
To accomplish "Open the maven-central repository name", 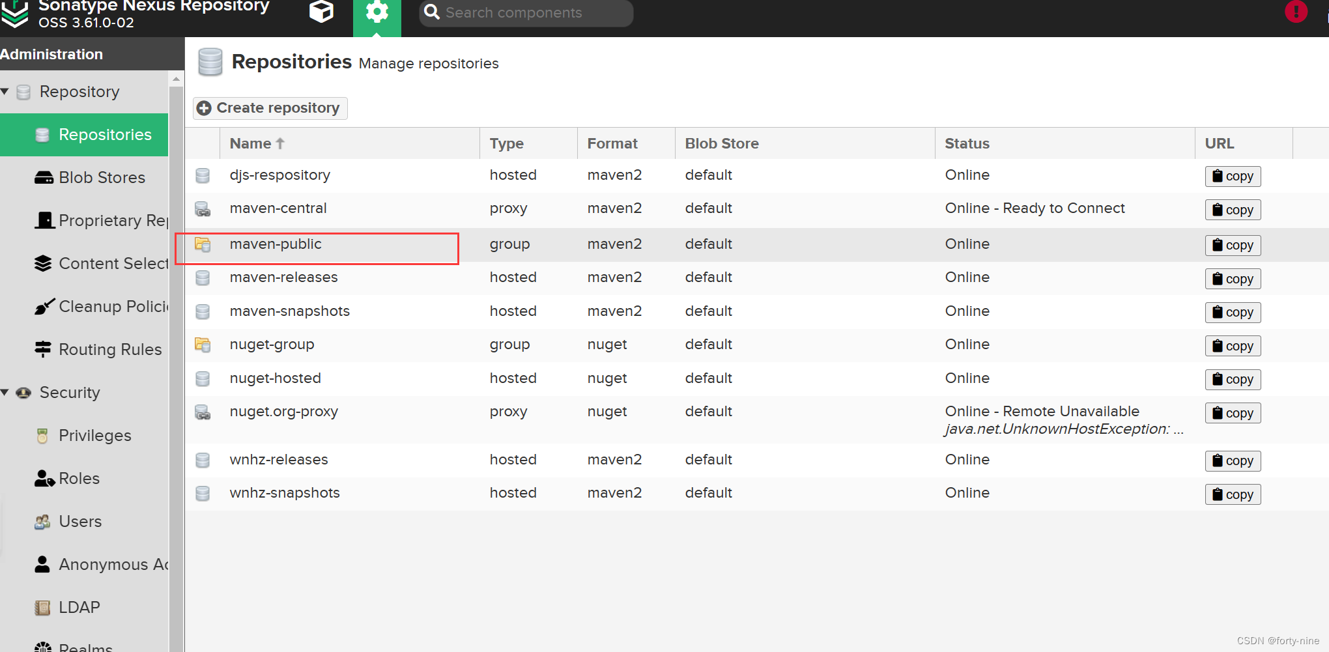I will tap(278, 208).
